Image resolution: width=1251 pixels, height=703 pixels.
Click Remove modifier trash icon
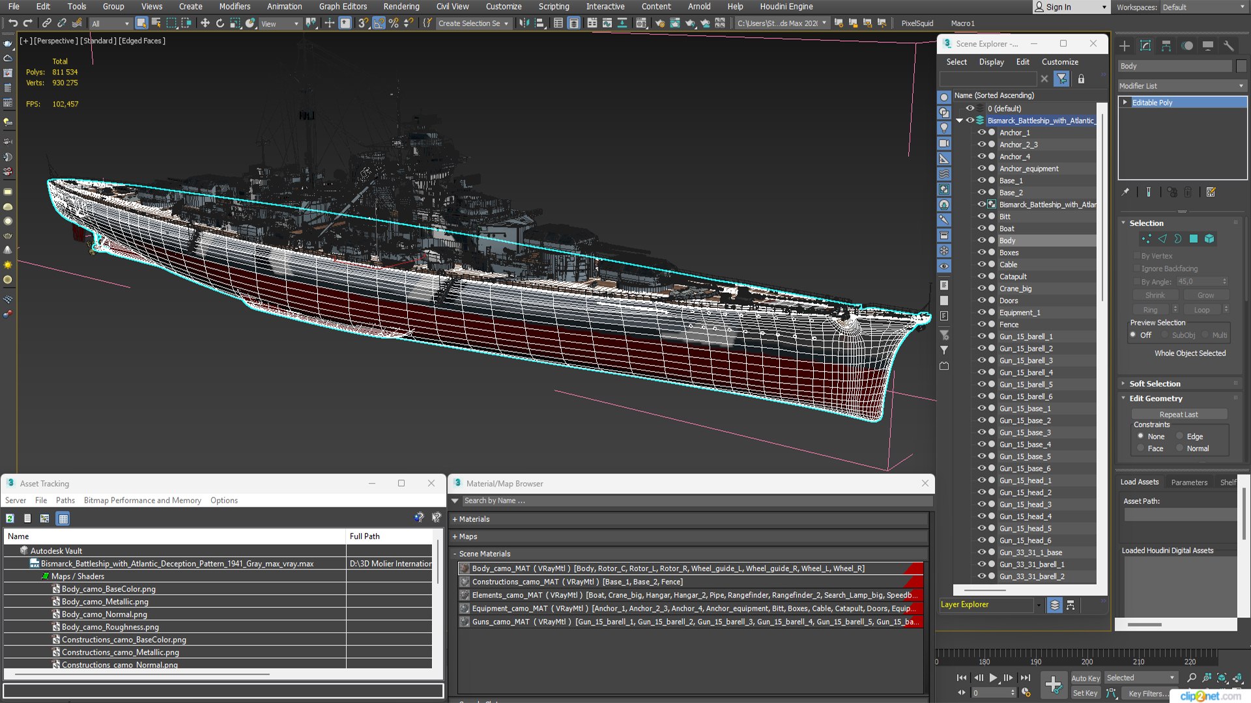pyautogui.click(x=1188, y=192)
